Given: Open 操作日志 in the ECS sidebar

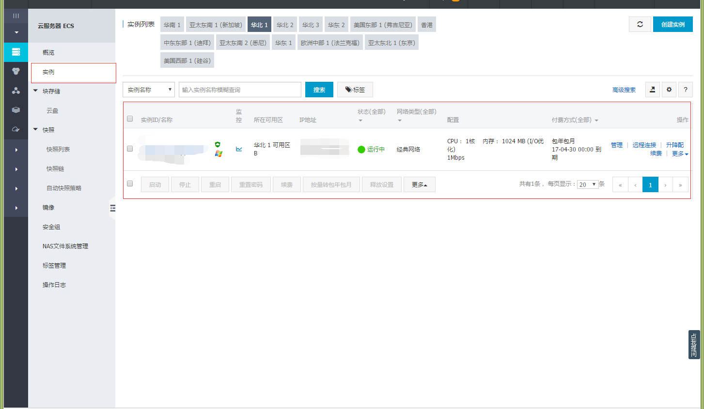Looking at the screenshot, I should (54, 285).
